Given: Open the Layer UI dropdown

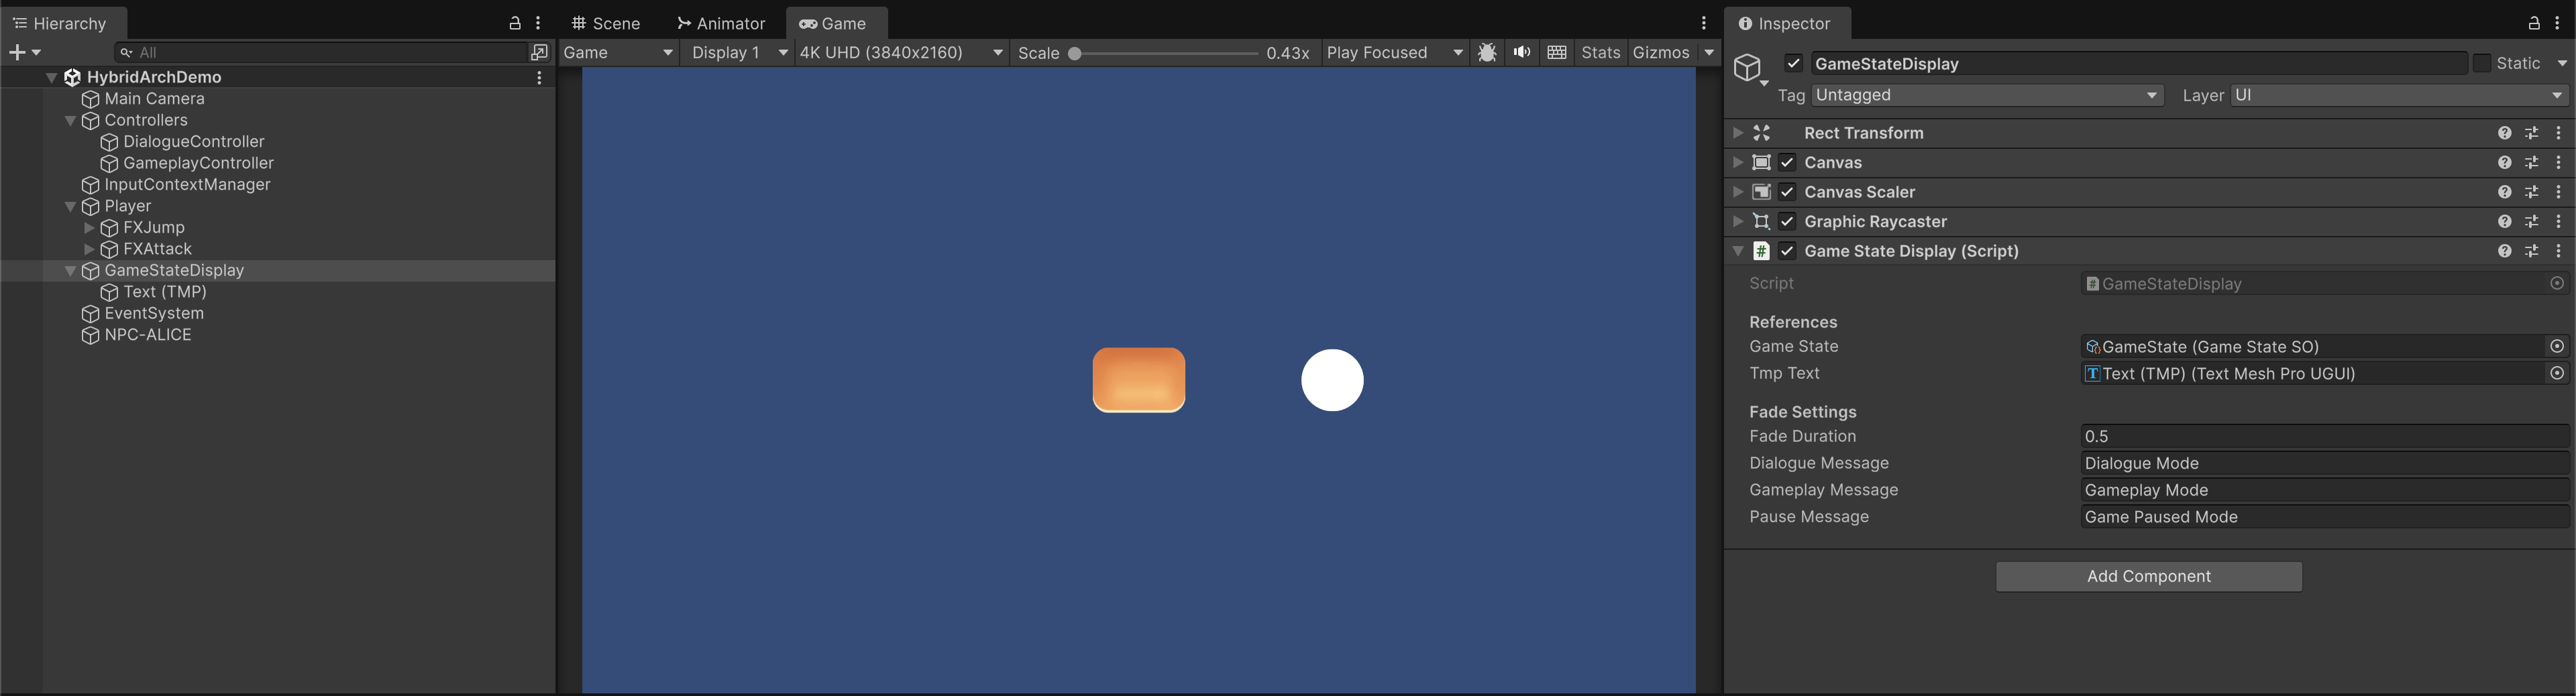Looking at the screenshot, I should (x=2398, y=95).
